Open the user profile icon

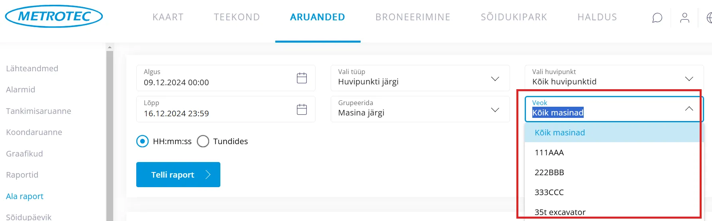pyautogui.click(x=685, y=18)
